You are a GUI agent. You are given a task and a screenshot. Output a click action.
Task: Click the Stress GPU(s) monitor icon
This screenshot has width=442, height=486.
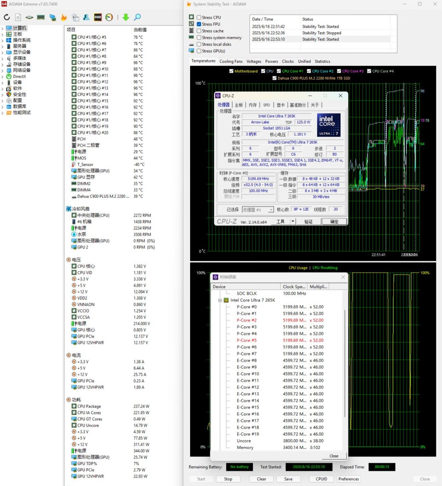coord(191,51)
